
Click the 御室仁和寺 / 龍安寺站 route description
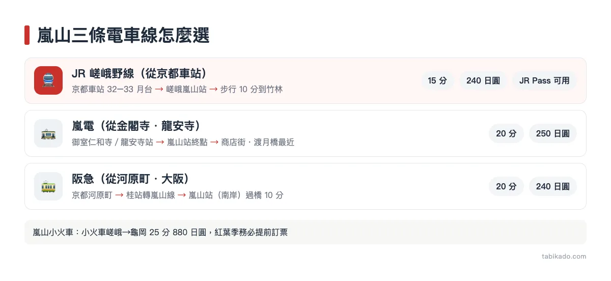183,143
